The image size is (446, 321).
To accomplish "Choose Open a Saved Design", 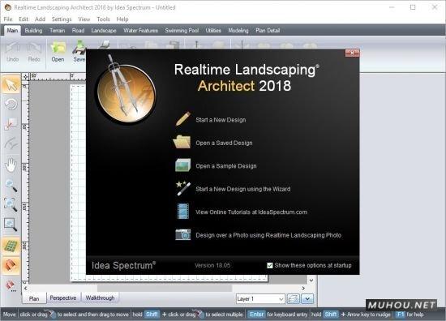I will click(212, 143).
